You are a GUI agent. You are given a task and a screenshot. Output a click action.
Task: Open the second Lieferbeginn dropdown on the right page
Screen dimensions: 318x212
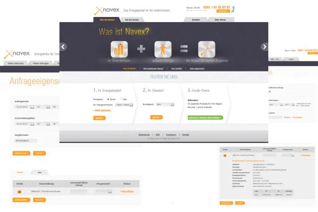pyautogui.click(x=289, y=105)
